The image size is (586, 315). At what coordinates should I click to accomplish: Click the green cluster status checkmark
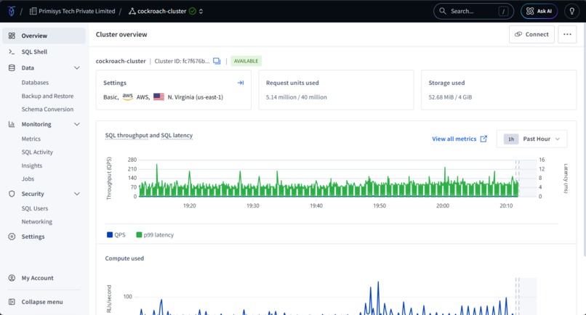coord(192,11)
